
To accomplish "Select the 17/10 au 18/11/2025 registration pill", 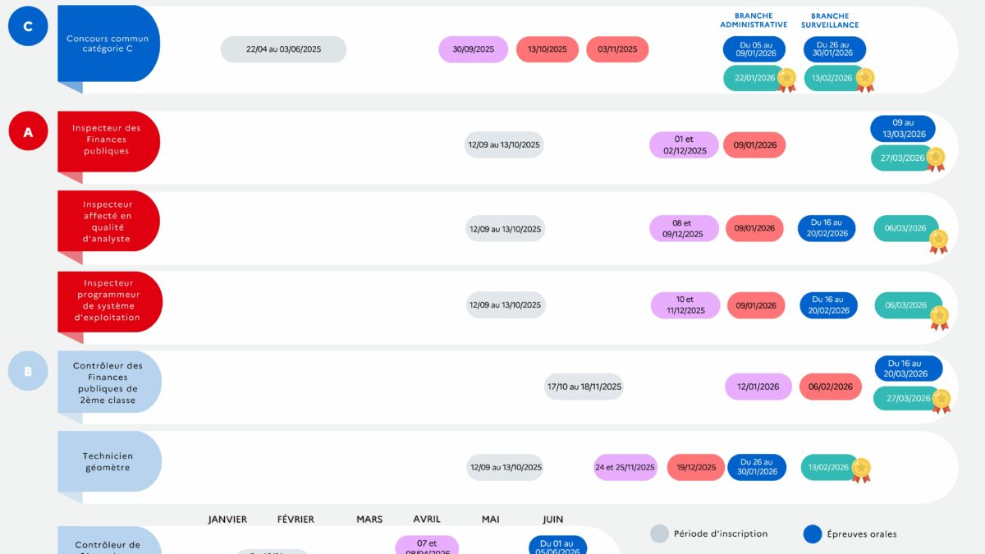I will [584, 387].
